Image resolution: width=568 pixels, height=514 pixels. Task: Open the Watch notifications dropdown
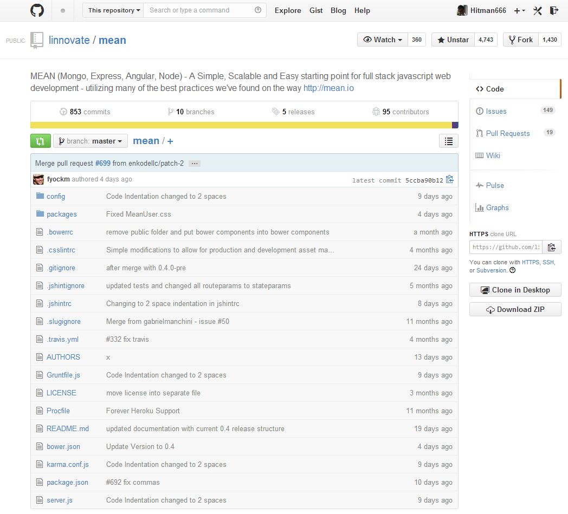tap(383, 40)
